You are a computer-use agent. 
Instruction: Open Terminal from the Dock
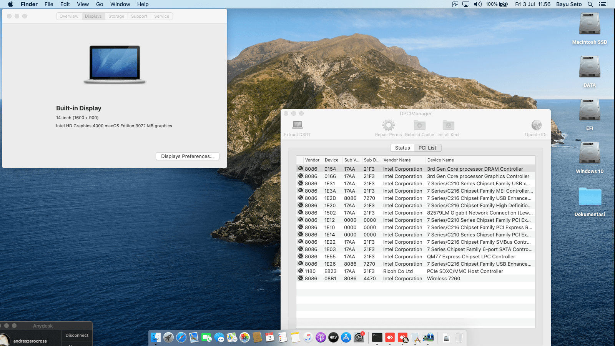pyautogui.click(x=377, y=338)
